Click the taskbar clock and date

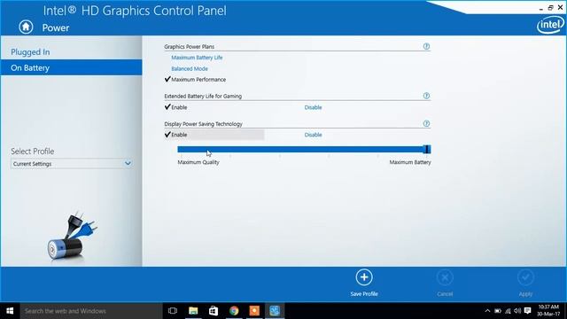point(548,311)
